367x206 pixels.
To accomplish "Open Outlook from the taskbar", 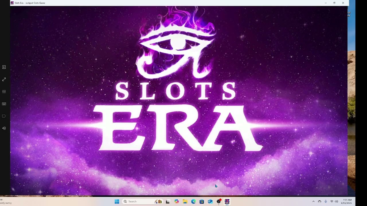I will [210, 201].
